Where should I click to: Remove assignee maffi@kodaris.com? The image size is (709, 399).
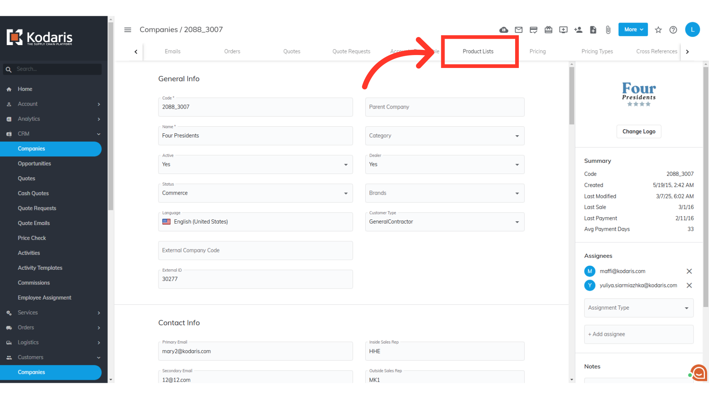(689, 271)
